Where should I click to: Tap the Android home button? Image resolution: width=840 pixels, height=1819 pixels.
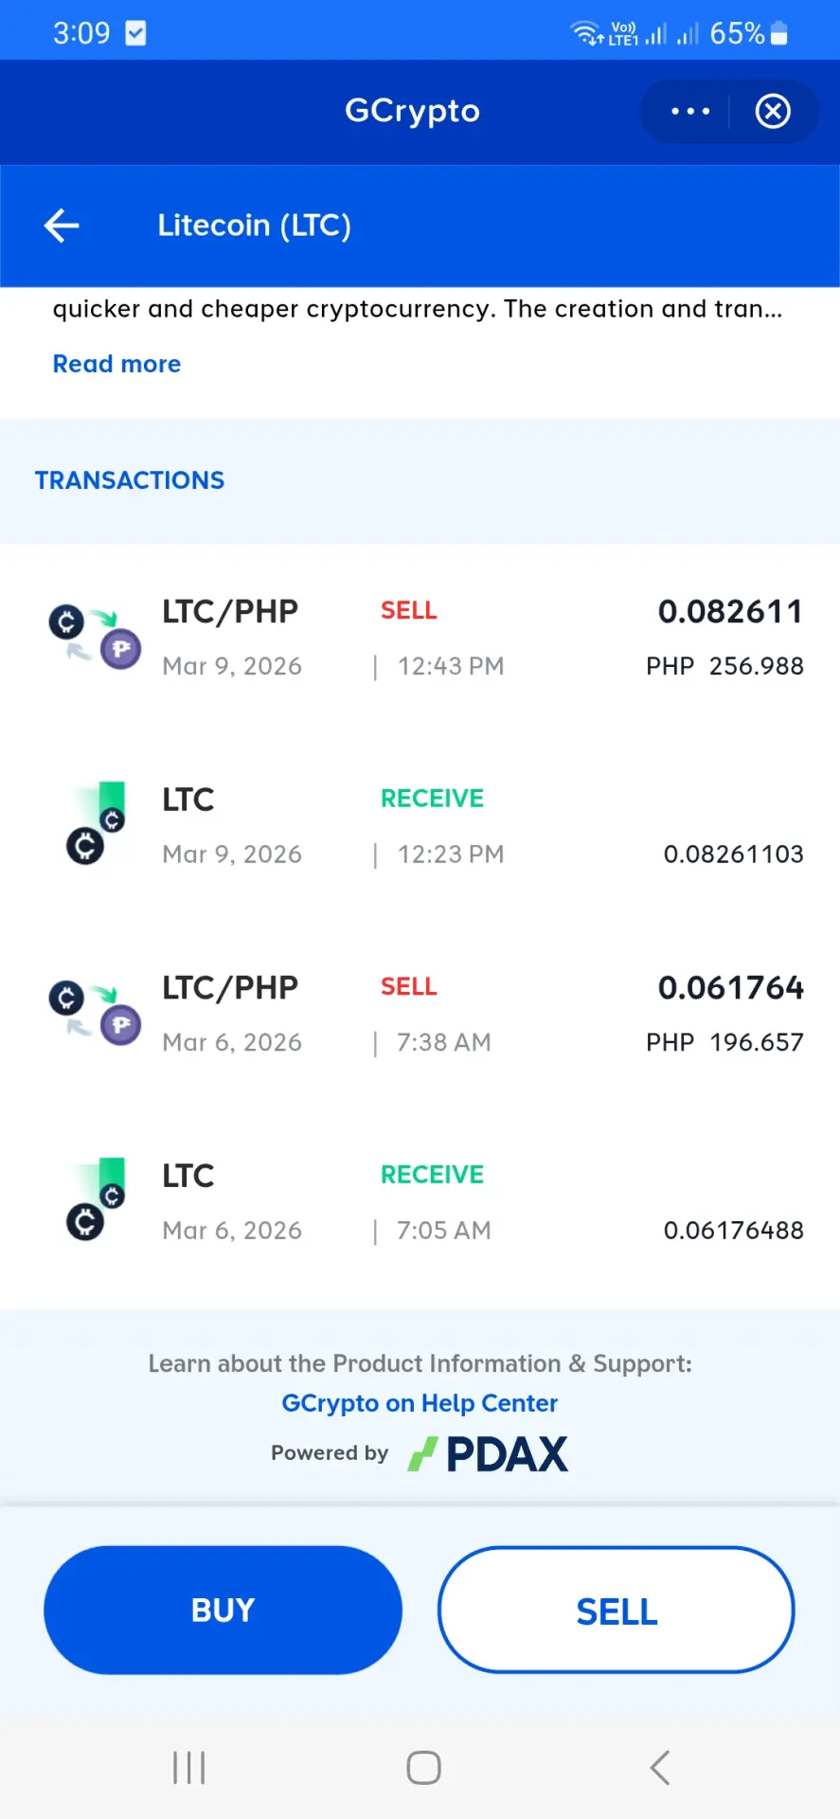423,1768
